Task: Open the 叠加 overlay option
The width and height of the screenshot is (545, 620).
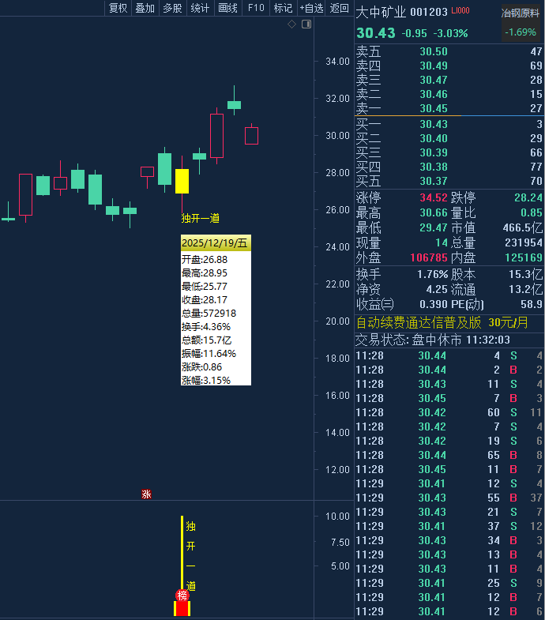Action: tap(145, 8)
